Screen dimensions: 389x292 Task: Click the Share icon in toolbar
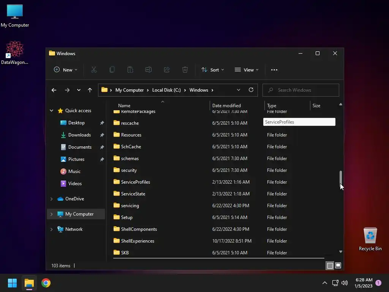coord(167,70)
